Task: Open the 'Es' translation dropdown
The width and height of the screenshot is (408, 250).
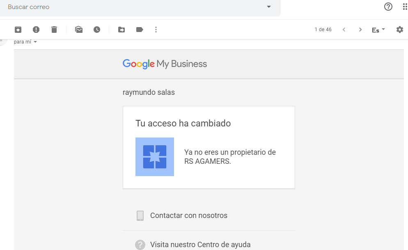Action: pos(378,29)
